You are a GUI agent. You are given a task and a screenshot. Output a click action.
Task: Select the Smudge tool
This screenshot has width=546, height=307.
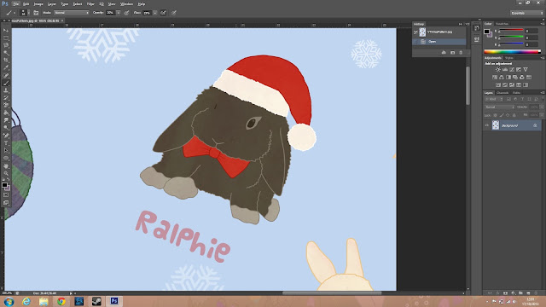[6, 120]
